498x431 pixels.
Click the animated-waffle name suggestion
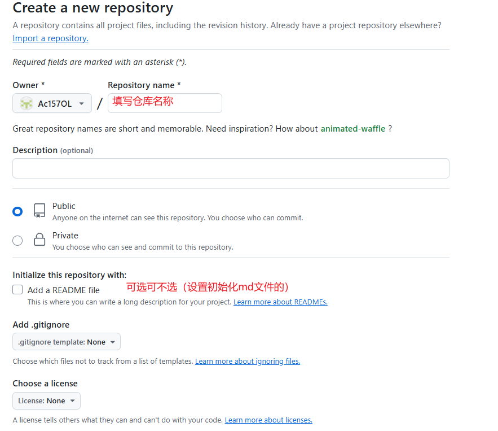tap(353, 129)
